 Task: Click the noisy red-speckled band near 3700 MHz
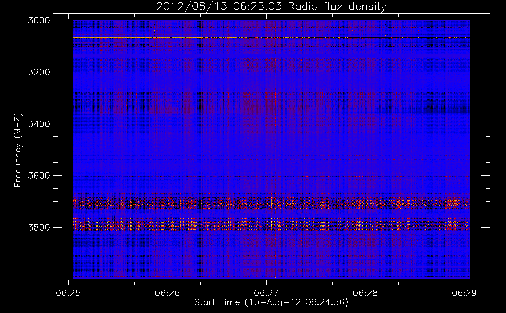coord(271,203)
